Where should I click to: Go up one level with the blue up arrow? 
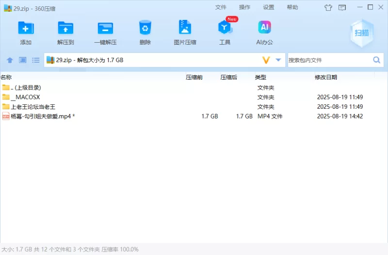click(x=10, y=60)
